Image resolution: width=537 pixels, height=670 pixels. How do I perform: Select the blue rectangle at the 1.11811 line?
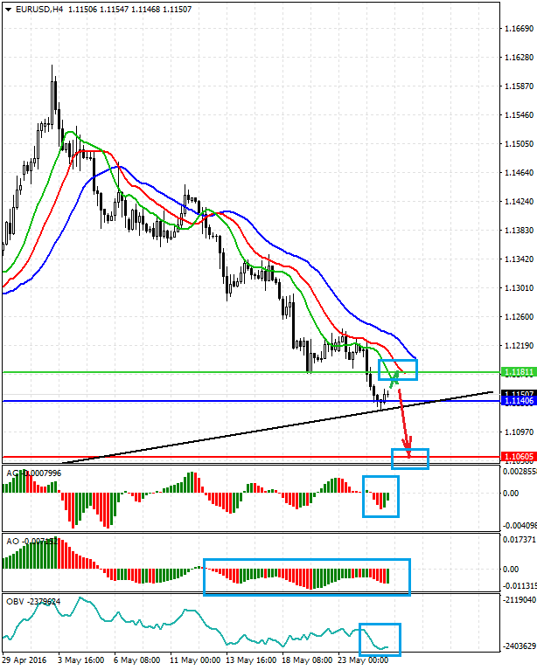point(398,370)
